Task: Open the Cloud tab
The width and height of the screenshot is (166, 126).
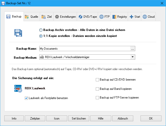Action: click(148, 17)
